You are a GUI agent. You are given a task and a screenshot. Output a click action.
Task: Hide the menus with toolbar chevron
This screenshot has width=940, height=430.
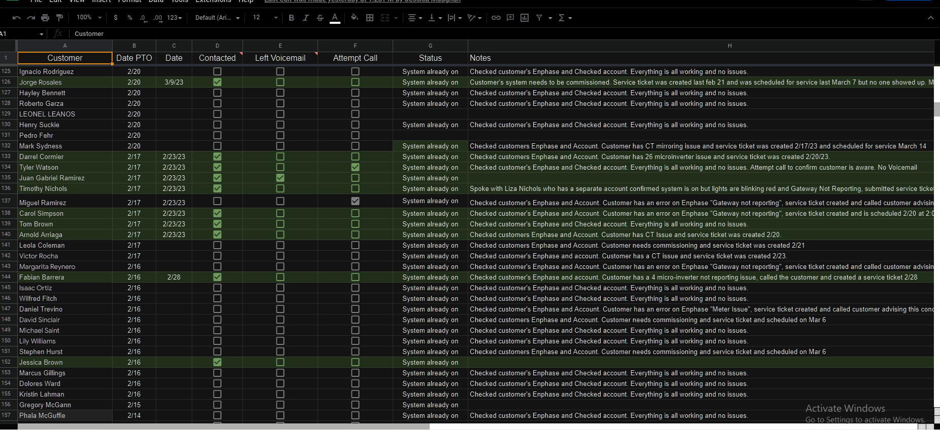[x=930, y=18]
